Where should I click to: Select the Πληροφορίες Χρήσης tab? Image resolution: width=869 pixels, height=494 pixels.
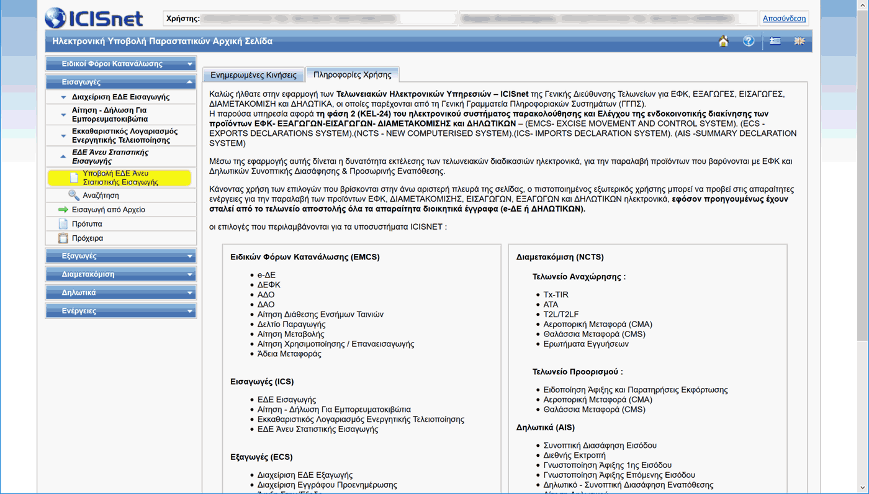pos(353,74)
